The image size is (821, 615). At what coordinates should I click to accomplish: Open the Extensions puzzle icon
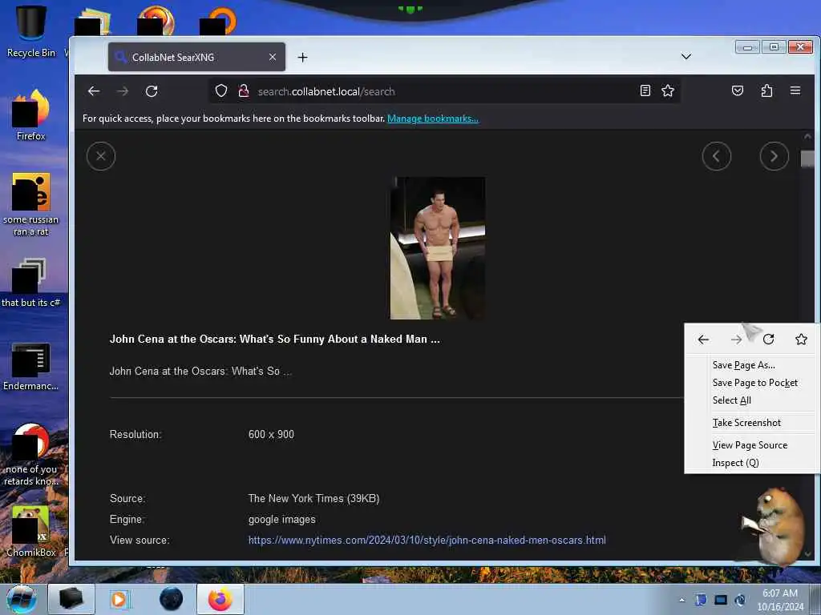pos(766,91)
